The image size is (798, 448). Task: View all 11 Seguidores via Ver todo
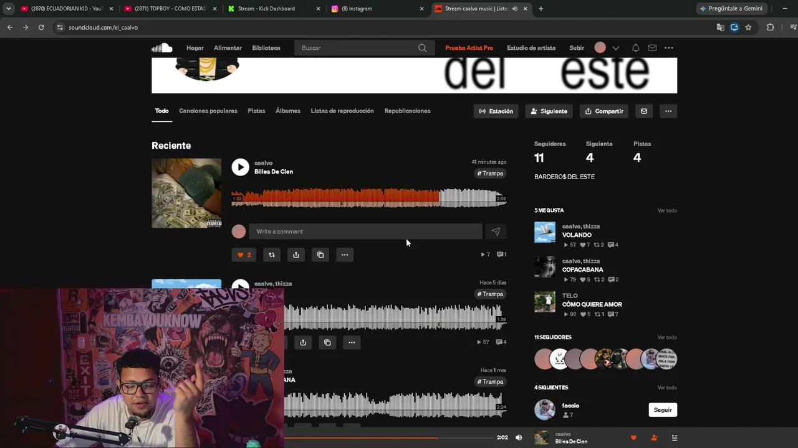coord(667,337)
